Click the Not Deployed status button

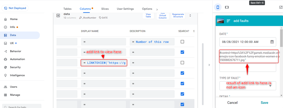tap(15, 8)
